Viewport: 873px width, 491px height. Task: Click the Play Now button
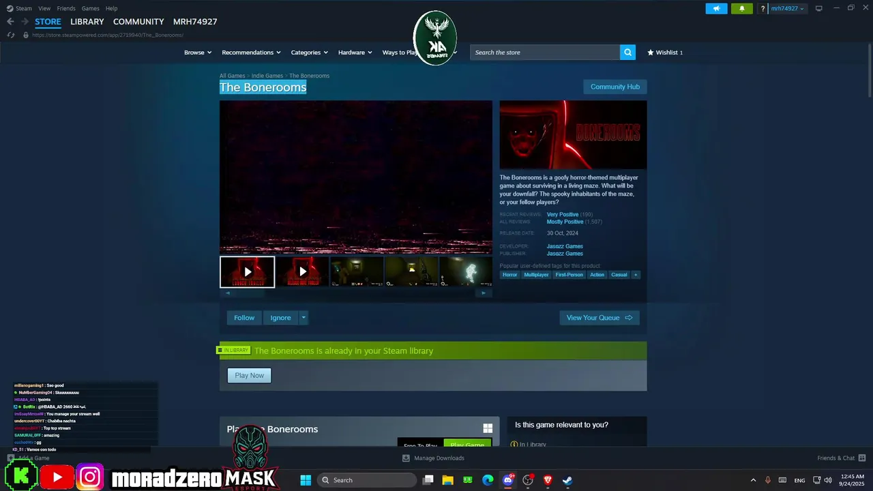(249, 375)
